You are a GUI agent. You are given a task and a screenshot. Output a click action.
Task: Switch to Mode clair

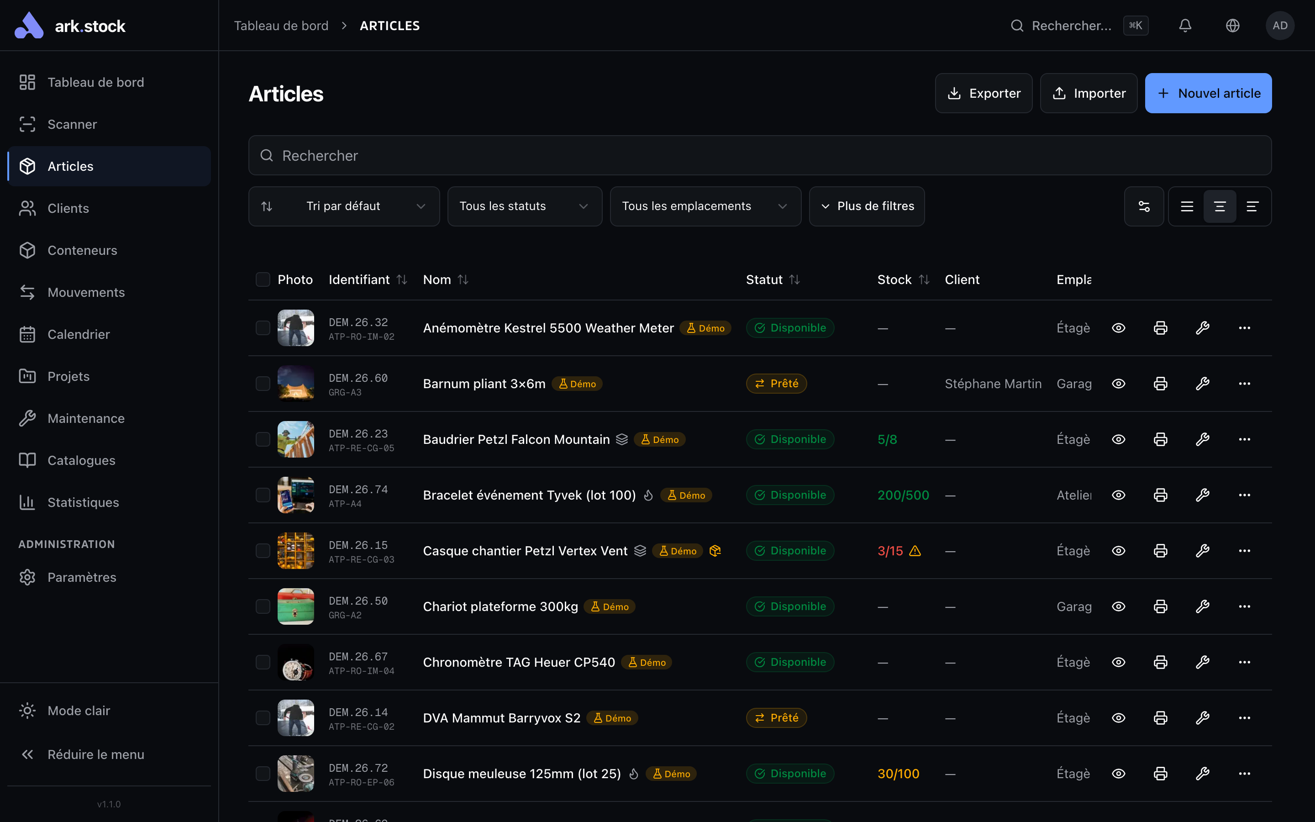click(78, 710)
